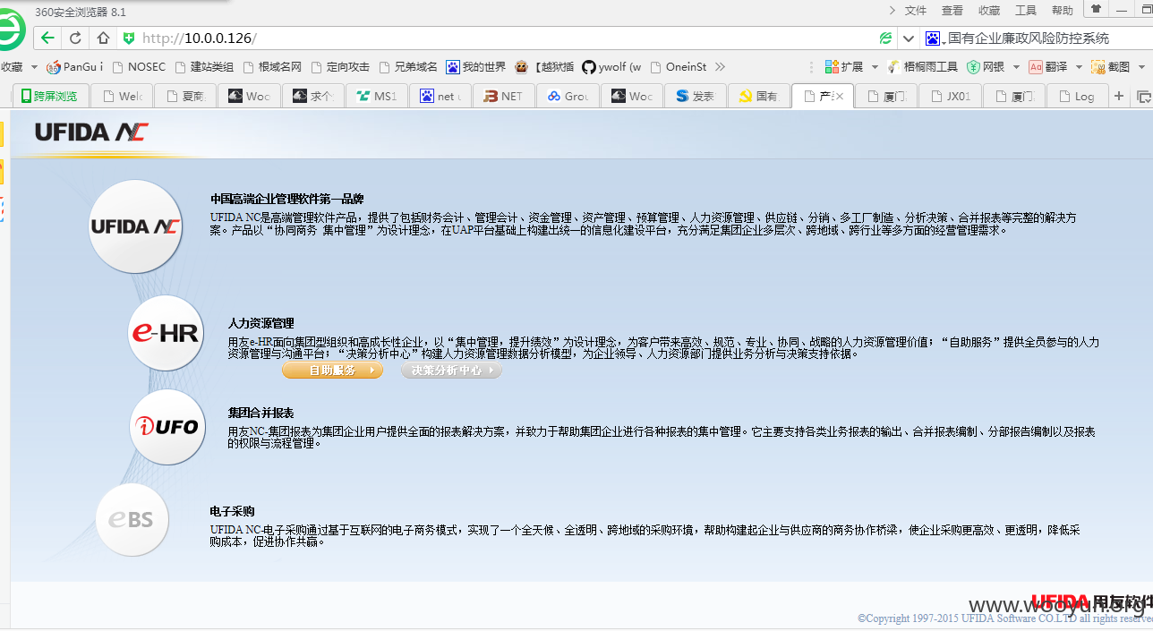
Task: Open 决策分析中心 button
Action: [x=451, y=371]
